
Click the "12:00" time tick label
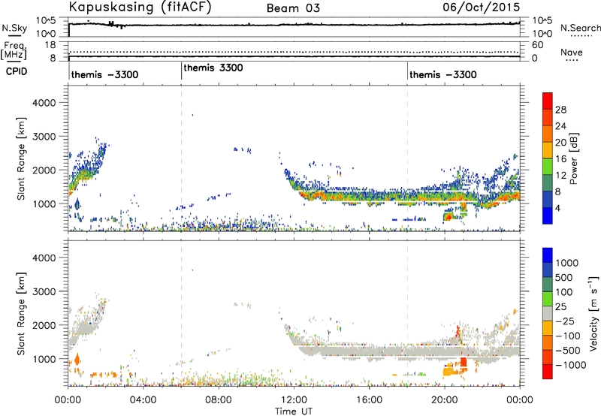(x=294, y=400)
